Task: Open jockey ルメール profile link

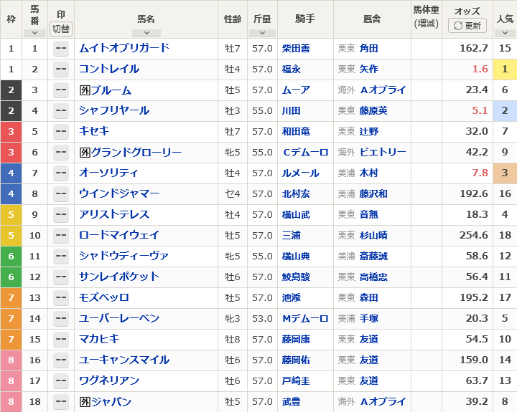Action: pos(300,173)
